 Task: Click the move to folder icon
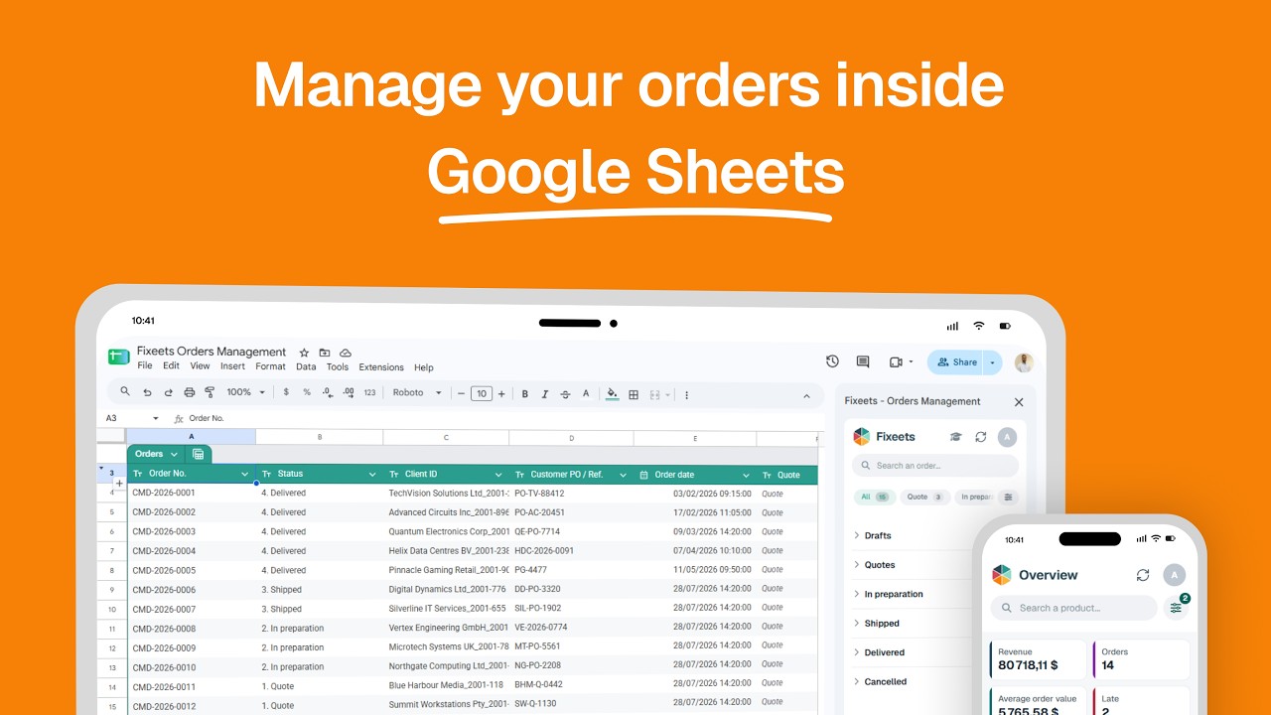(x=325, y=353)
